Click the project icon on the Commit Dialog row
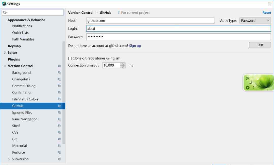The width and height of the screenshot is (274, 165). (59, 86)
